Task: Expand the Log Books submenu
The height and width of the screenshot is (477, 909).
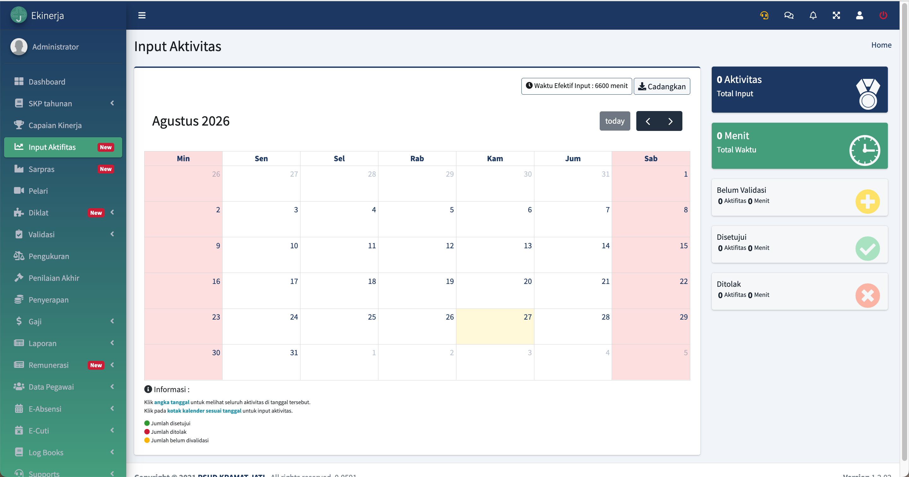Action: coord(112,452)
